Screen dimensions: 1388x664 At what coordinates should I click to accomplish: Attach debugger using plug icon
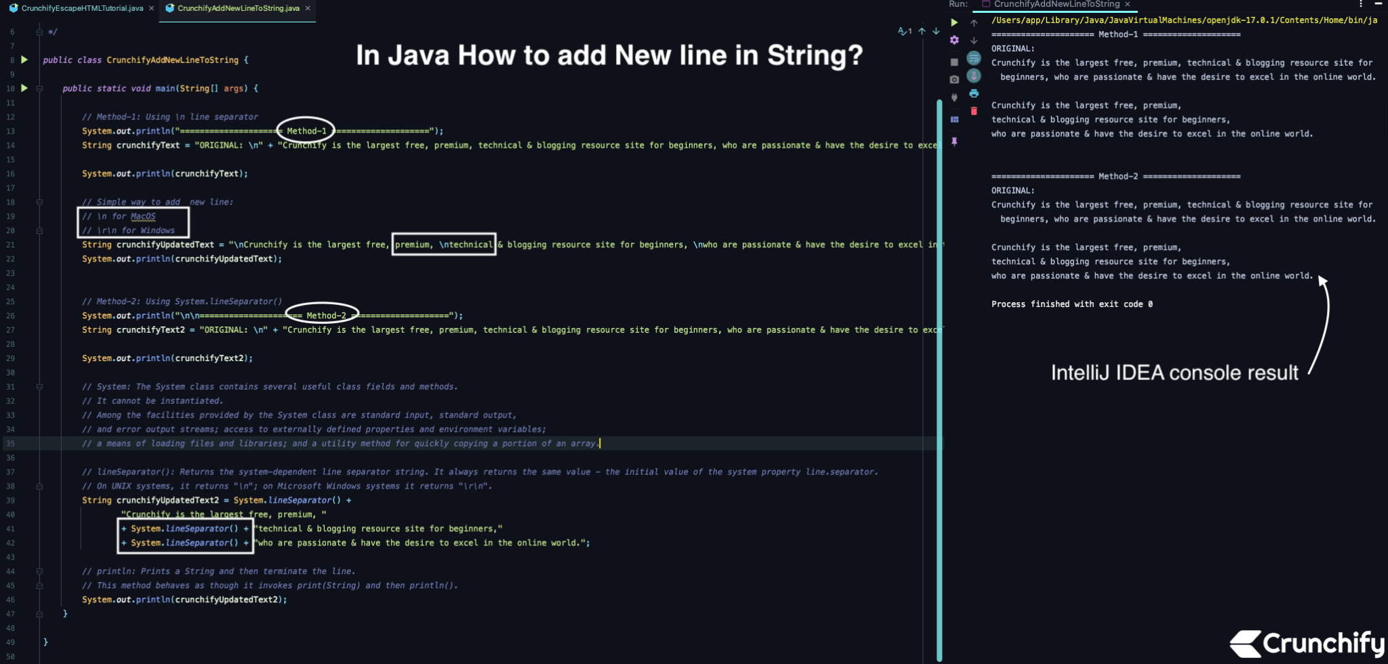[954, 96]
